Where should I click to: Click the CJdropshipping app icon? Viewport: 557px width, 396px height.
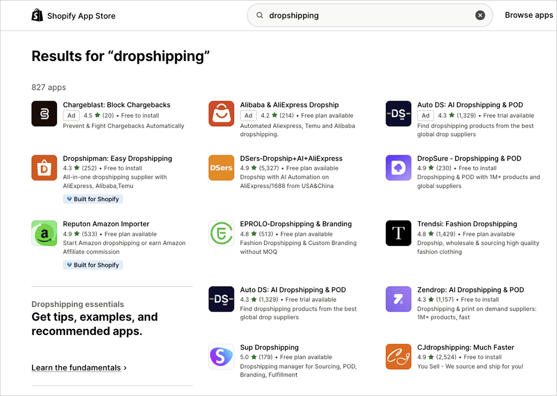[399, 357]
